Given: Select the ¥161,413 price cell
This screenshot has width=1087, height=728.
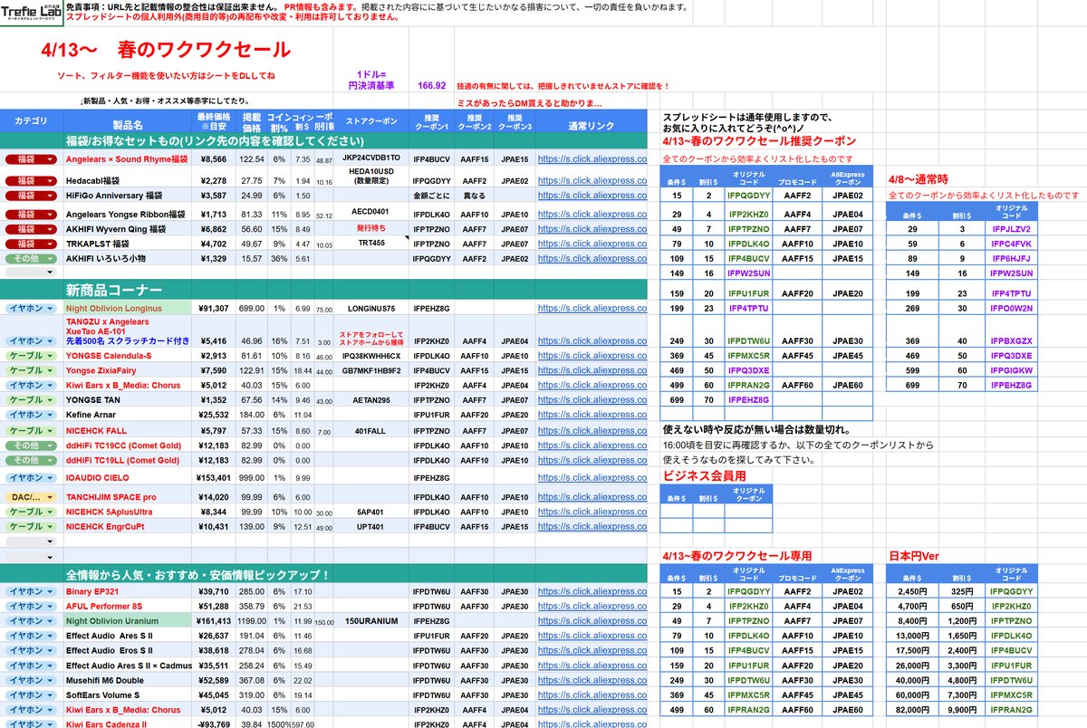Looking at the screenshot, I should click(x=213, y=621).
